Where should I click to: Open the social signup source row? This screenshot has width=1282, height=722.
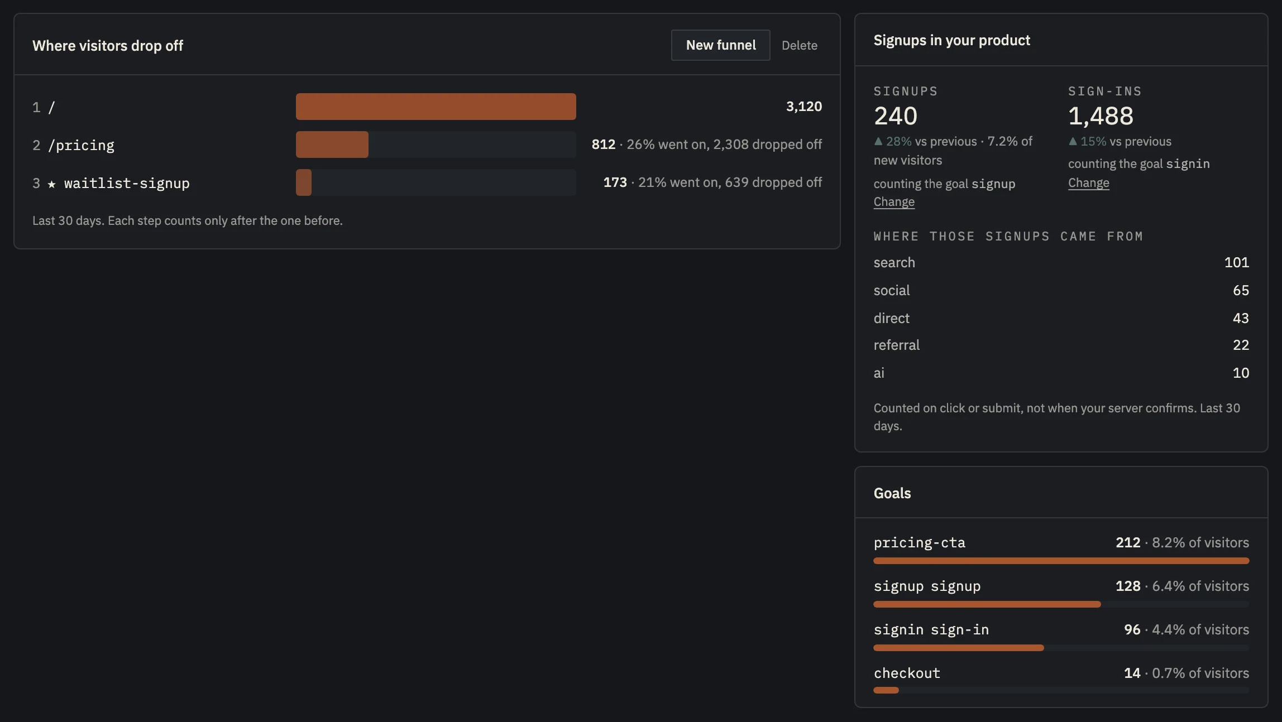tap(1061, 290)
